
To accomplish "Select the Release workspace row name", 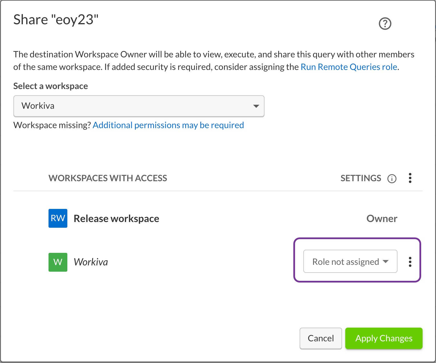I will tap(116, 219).
